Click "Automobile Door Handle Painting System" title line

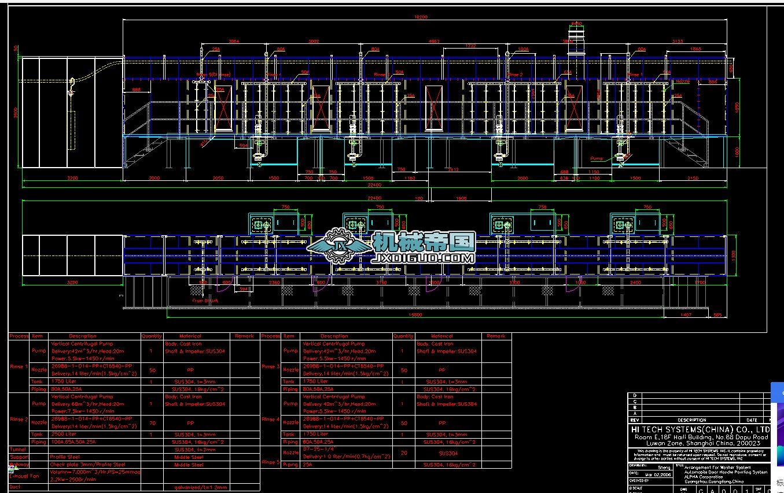pyautogui.click(x=726, y=472)
